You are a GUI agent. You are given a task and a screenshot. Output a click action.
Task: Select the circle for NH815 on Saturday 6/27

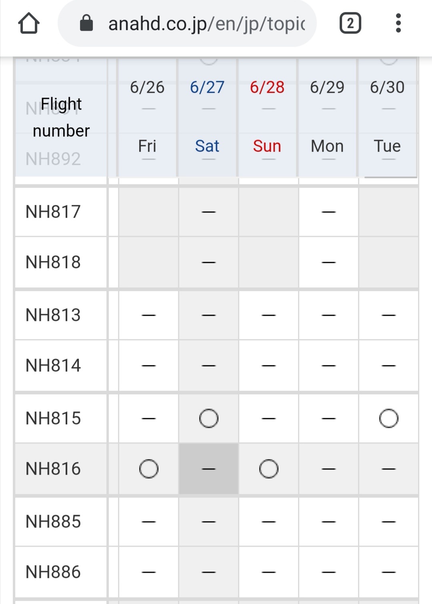[209, 419]
